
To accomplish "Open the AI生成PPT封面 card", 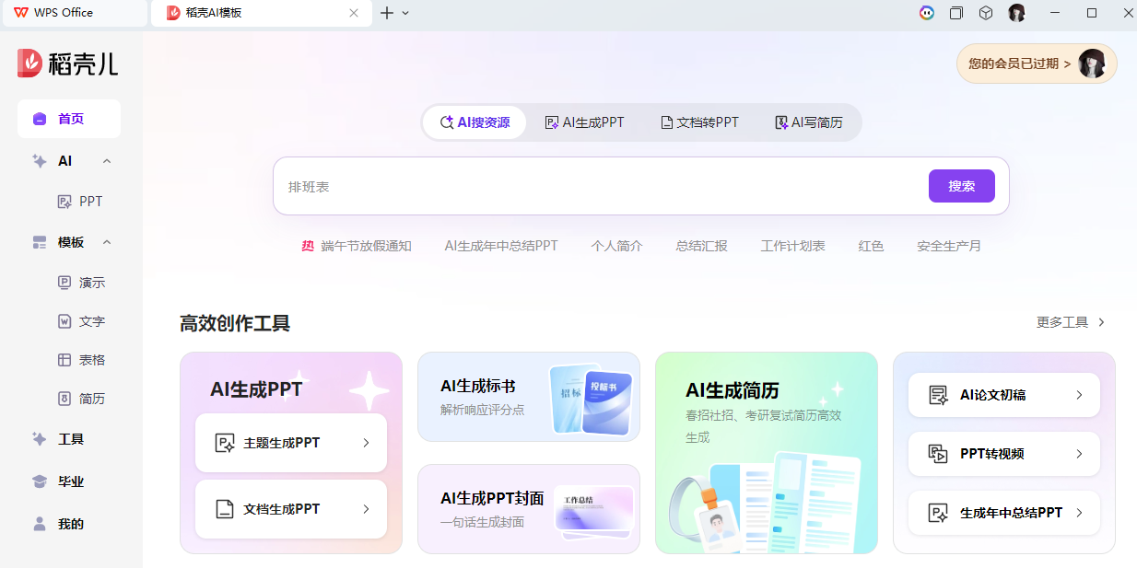I will tap(529, 509).
